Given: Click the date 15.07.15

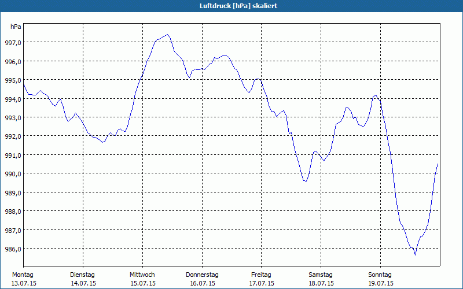Looking at the screenshot, I should [143, 283].
